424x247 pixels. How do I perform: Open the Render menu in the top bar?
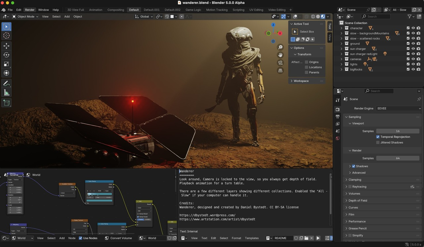[29, 10]
